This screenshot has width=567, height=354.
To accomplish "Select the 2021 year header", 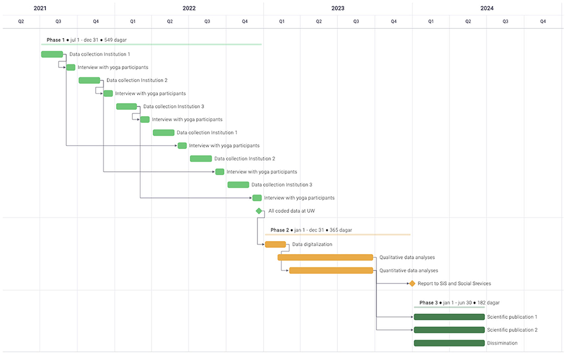I will [40, 8].
